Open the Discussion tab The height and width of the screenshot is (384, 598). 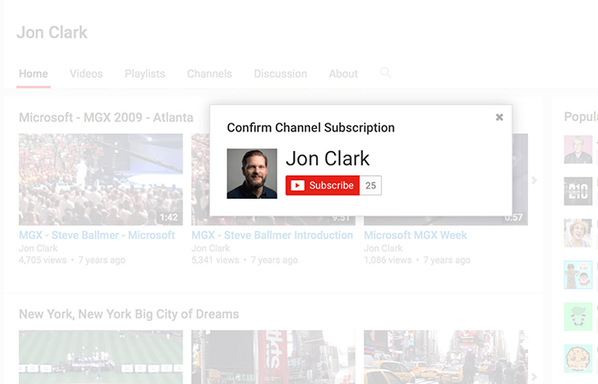coord(280,74)
